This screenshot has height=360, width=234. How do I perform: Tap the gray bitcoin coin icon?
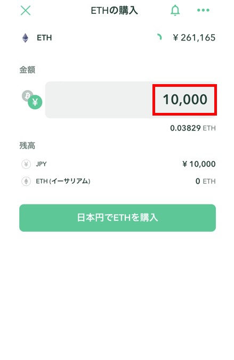tap(27, 94)
